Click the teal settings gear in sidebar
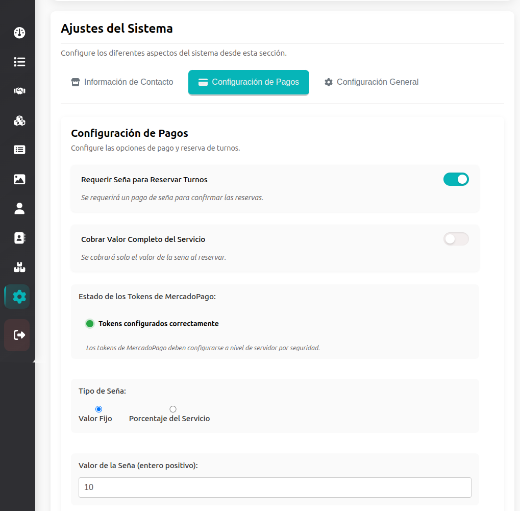 pos(19,297)
